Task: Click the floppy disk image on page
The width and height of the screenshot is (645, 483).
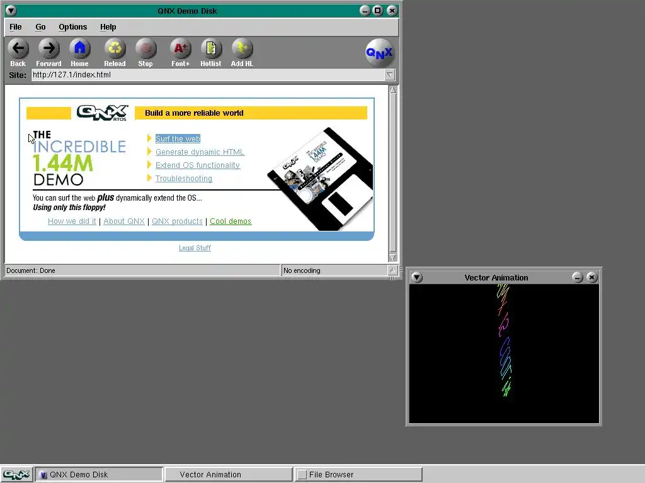Action: point(320,179)
